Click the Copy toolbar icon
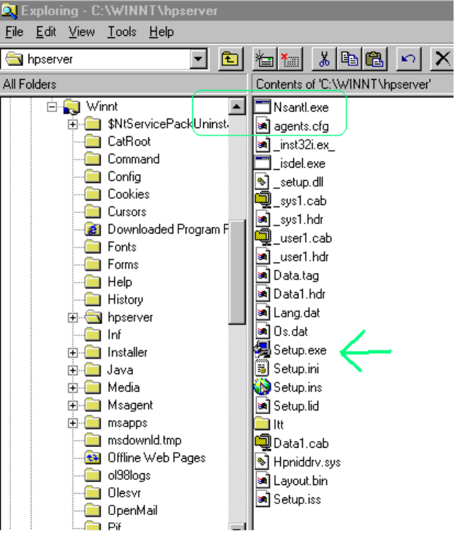The image size is (457, 537). point(350,59)
